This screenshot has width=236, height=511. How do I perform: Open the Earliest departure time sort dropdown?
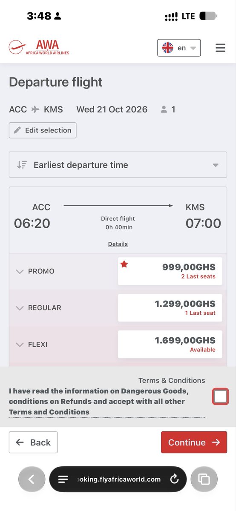(x=118, y=165)
